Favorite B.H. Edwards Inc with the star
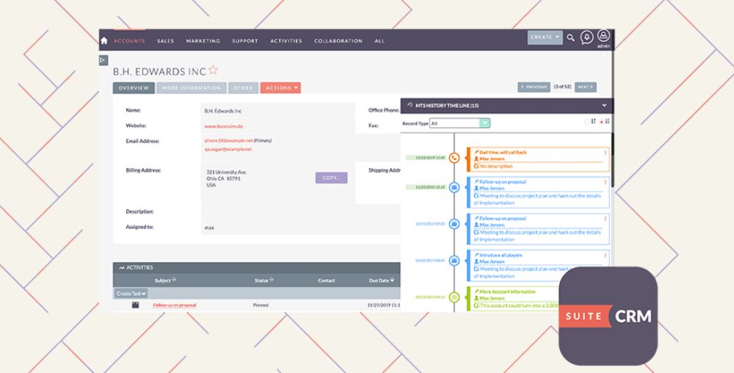Image resolution: width=734 pixels, height=373 pixels. (x=214, y=70)
